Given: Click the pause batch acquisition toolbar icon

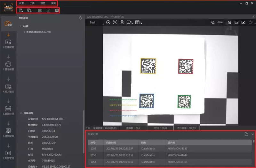Looking at the screenshot, I should click(30, 11).
